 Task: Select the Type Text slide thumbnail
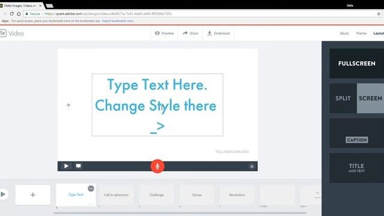point(76,195)
